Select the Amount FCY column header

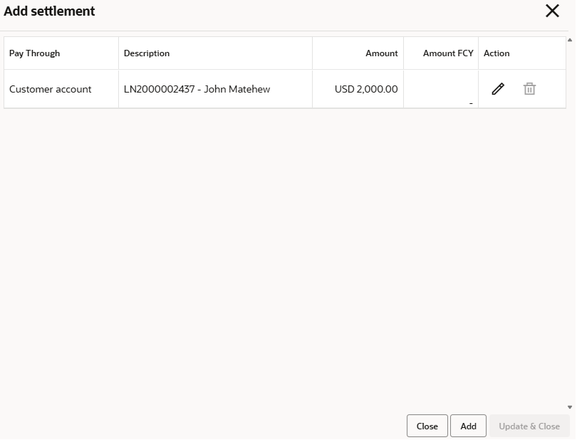pos(442,53)
